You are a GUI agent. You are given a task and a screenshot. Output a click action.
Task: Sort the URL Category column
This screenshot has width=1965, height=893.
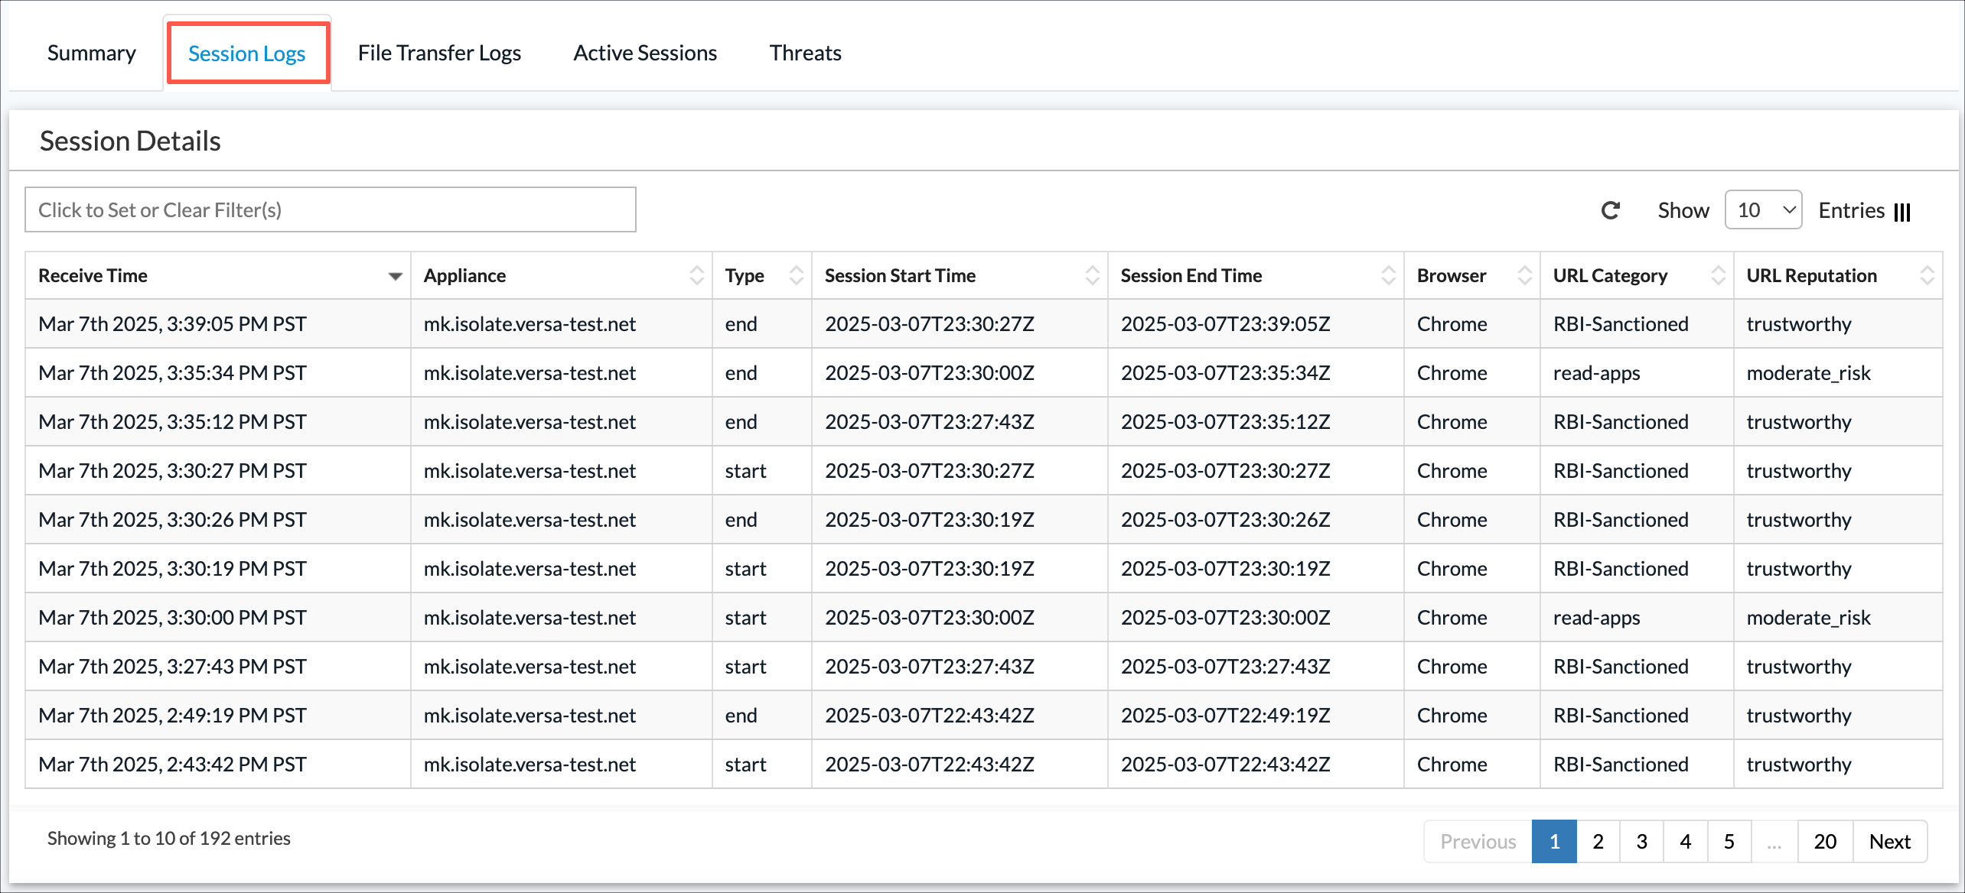(1718, 275)
